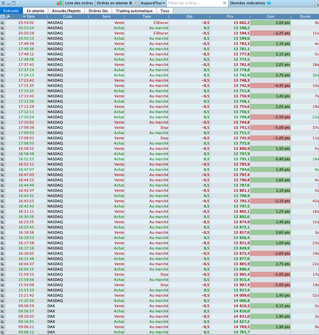Image resolution: width=319 pixels, height=335 pixels.
Task: Click the wrench settings icon in header row
Action: tap(8, 16)
